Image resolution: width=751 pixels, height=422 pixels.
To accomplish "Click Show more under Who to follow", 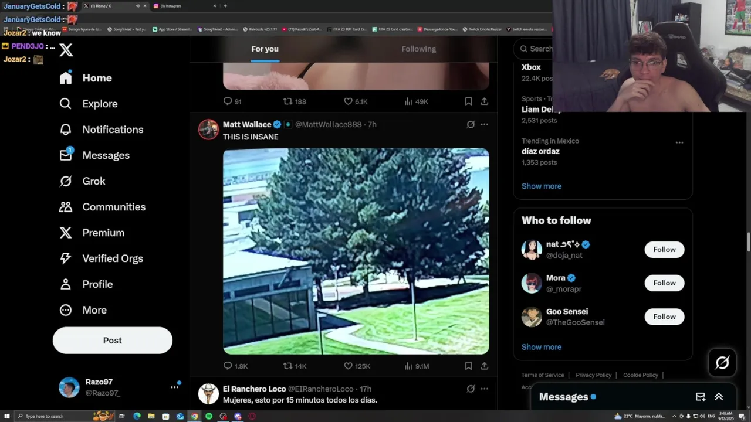I will pyautogui.click(x=542, y=347).
